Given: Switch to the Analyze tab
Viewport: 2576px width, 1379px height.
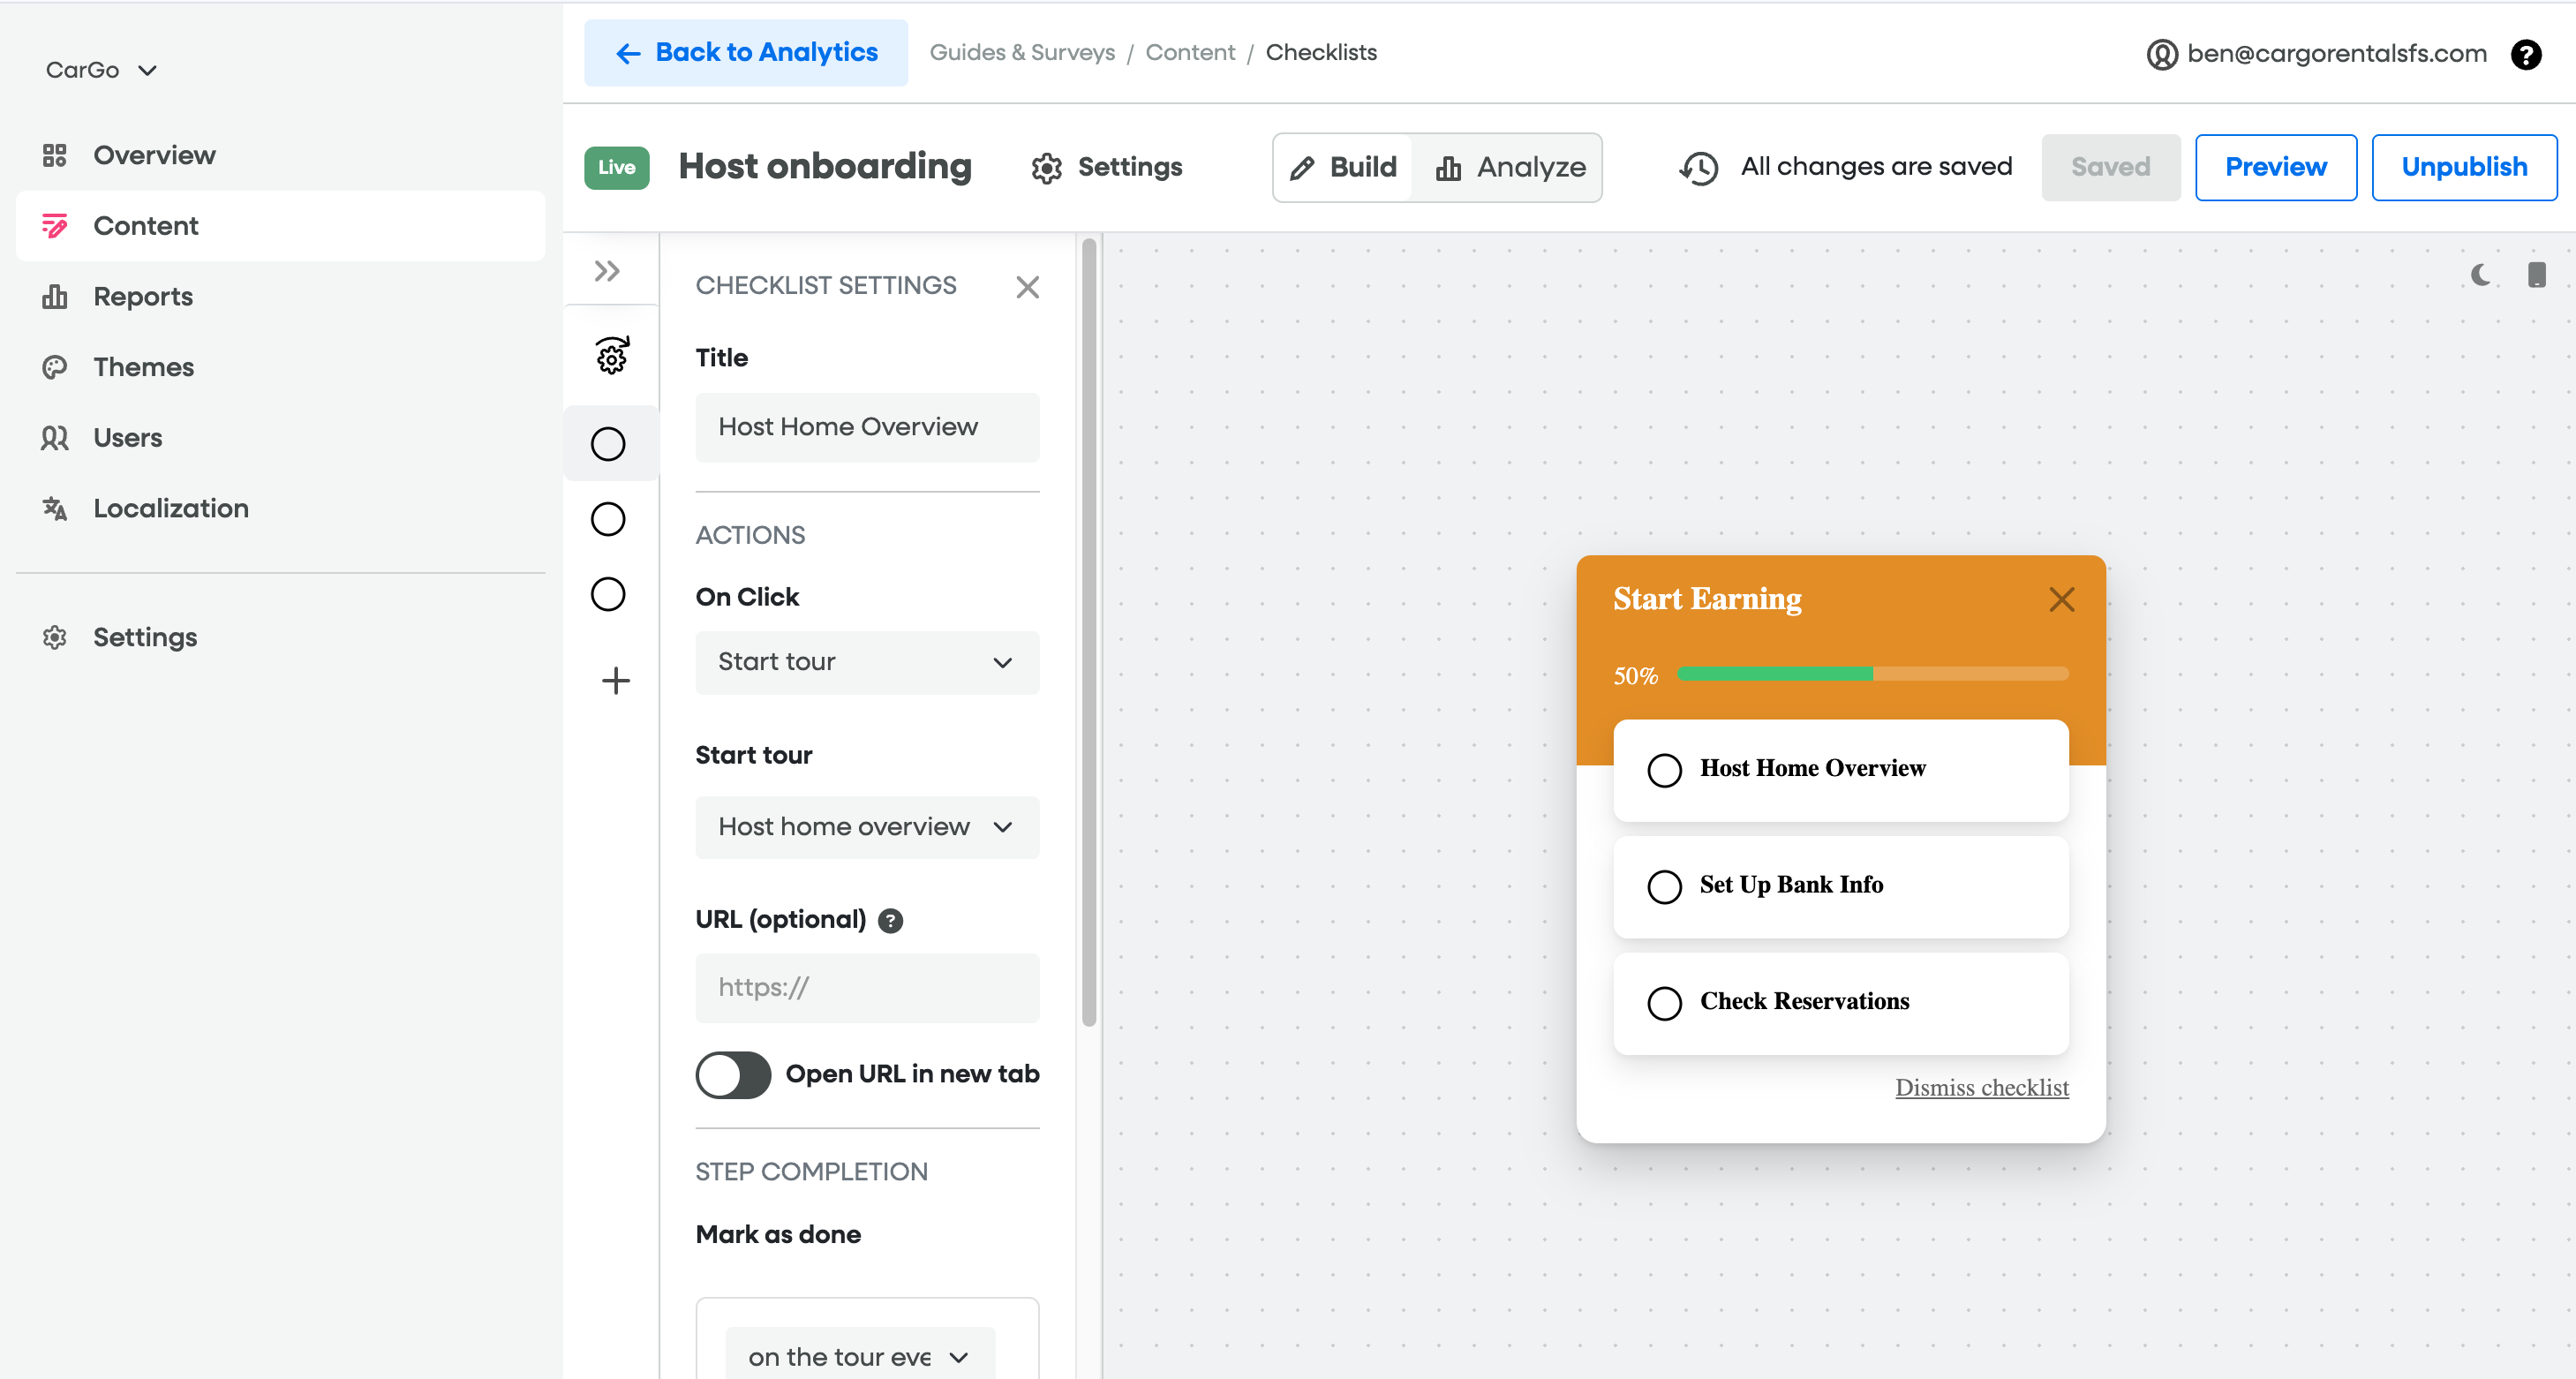Looking at the screenshot, I should (1510, 168).
